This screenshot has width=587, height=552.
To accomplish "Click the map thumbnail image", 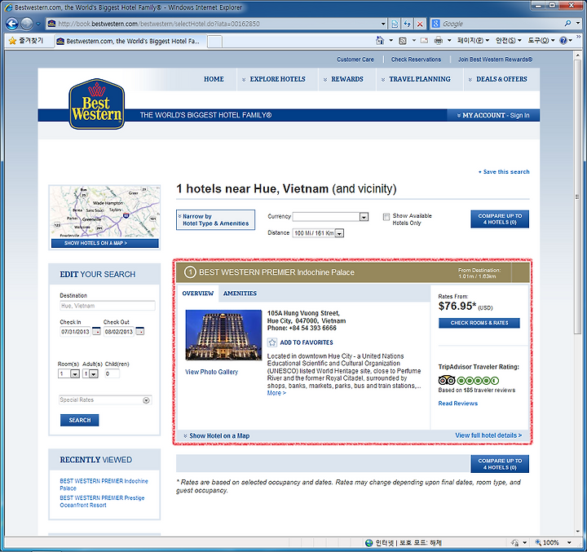I will coord(105,212).
